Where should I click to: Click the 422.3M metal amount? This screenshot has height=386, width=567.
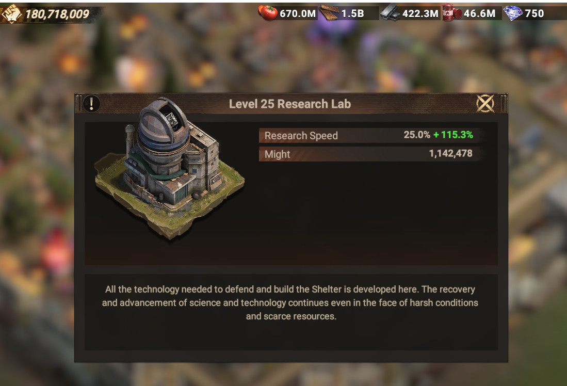420,14
